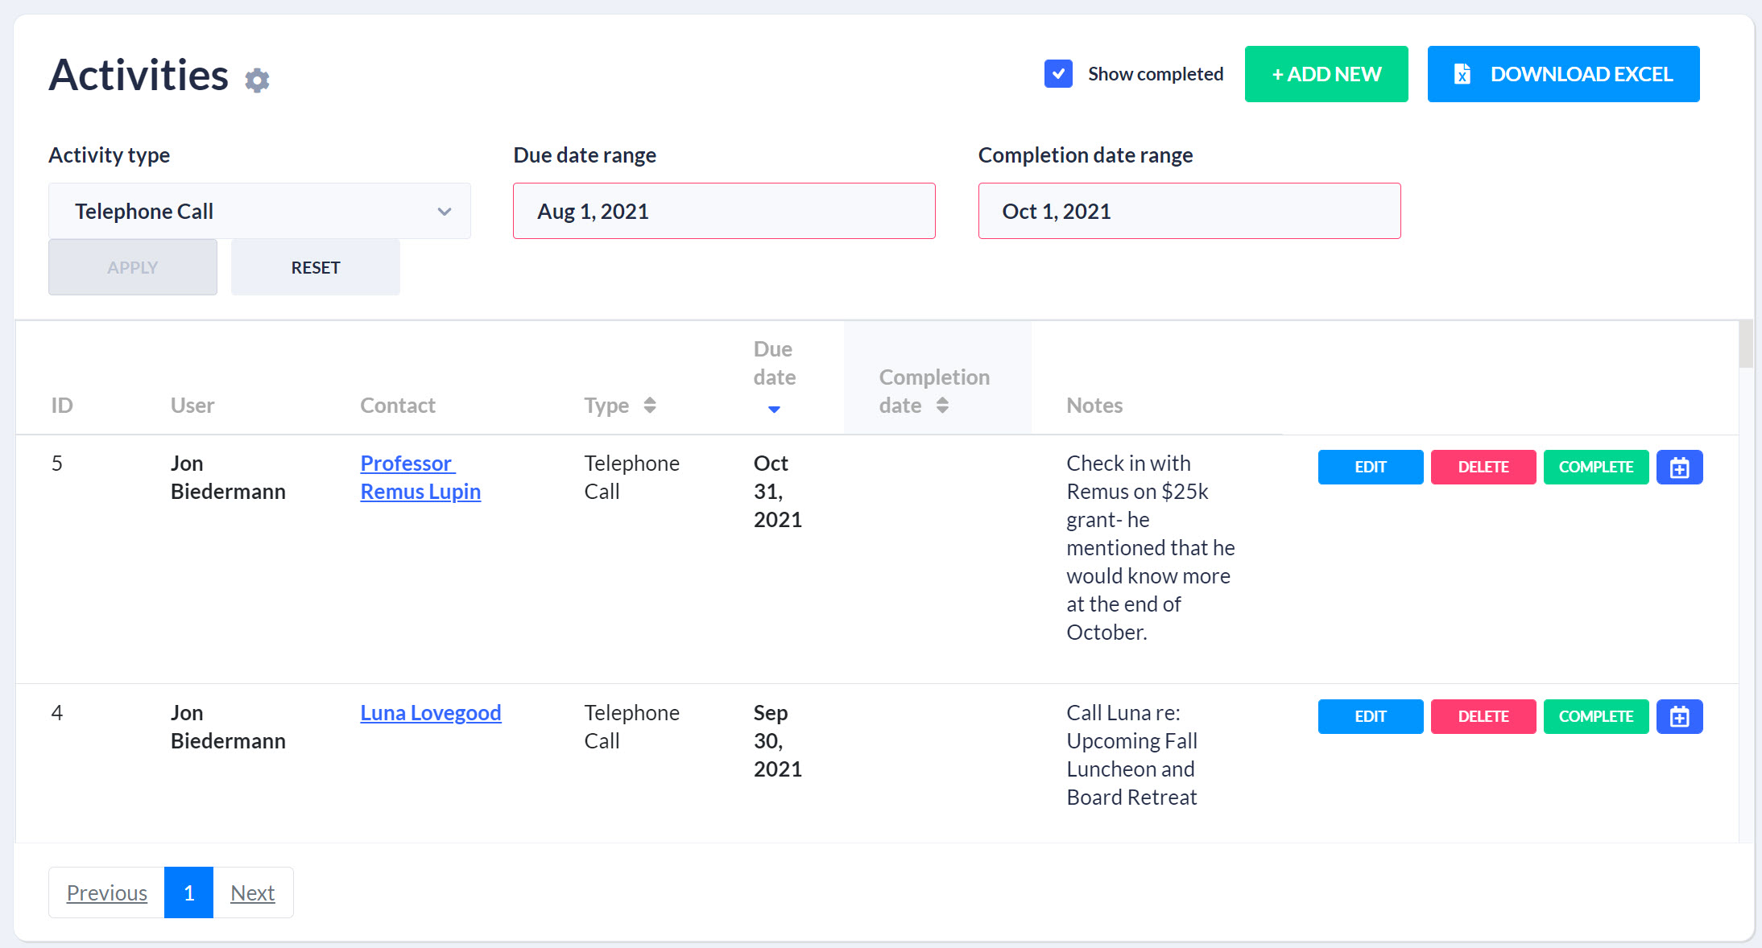
Task: Click the RESET filter button
Action: coord(314,267)
